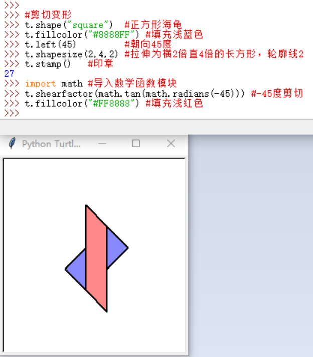Screen dimensions: 313x357
Task: Click the line t.shapesize(2,4,2)
Action: (71, 54)
